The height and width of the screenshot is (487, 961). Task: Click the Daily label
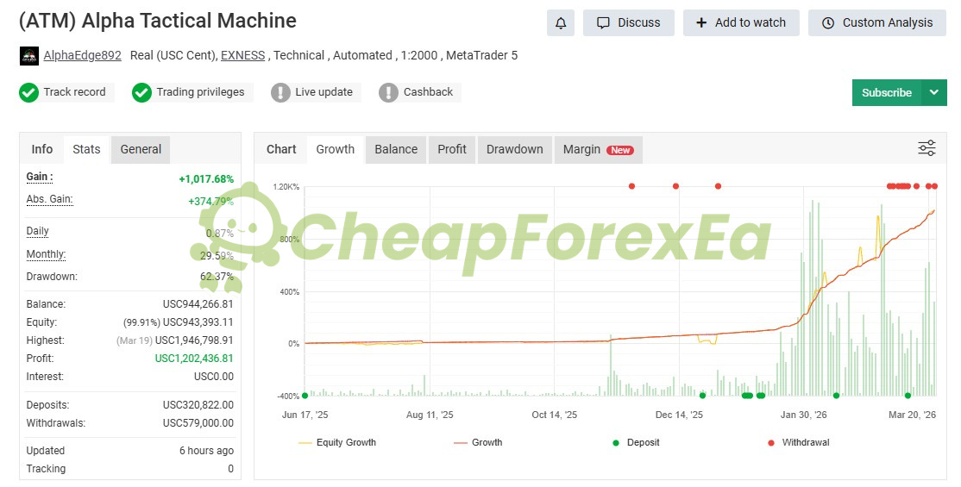click(x=37, y=231)
